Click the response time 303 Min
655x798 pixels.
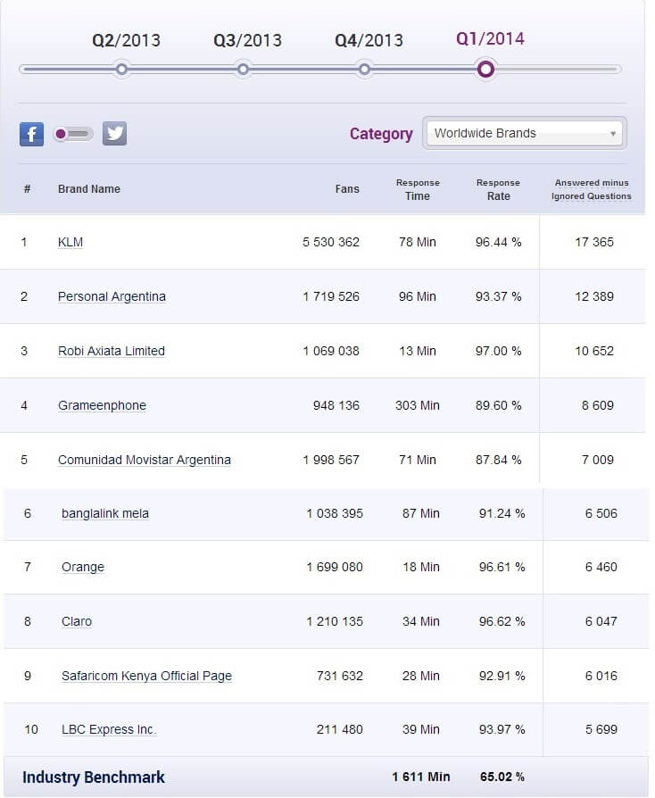point(418,405)
